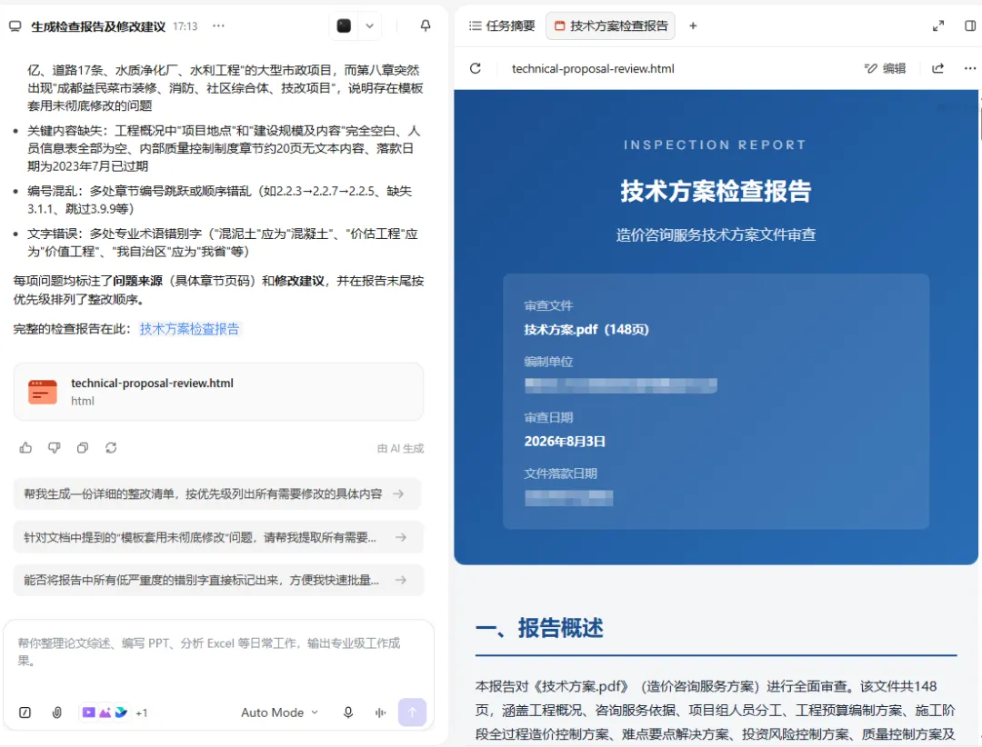The image size is (982, 747).
Task: Open the conversation title more options menu
Action: [218, 25]
